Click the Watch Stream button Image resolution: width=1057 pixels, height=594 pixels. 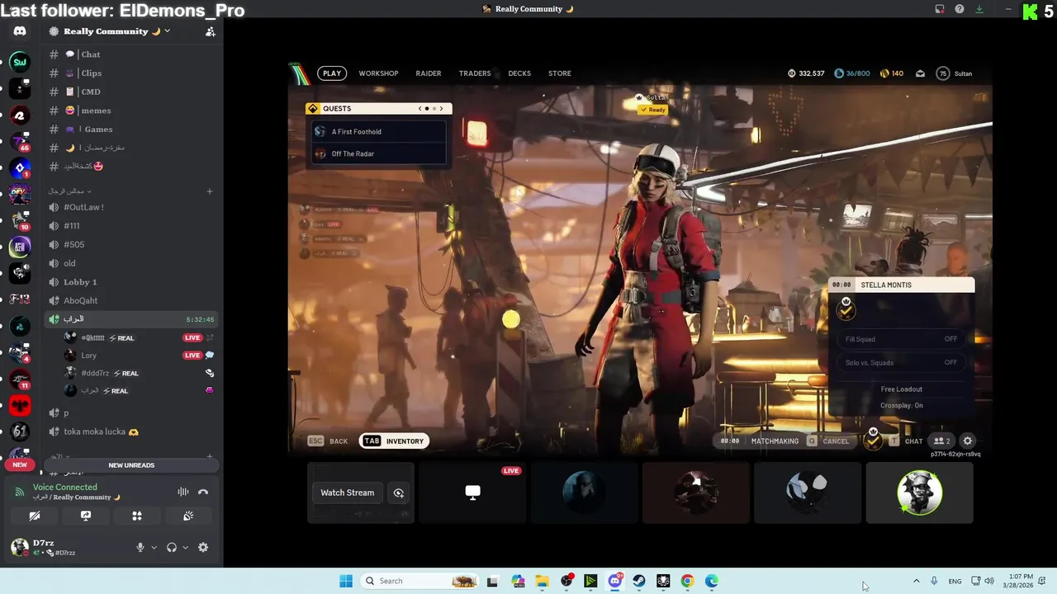pos(347,493)
